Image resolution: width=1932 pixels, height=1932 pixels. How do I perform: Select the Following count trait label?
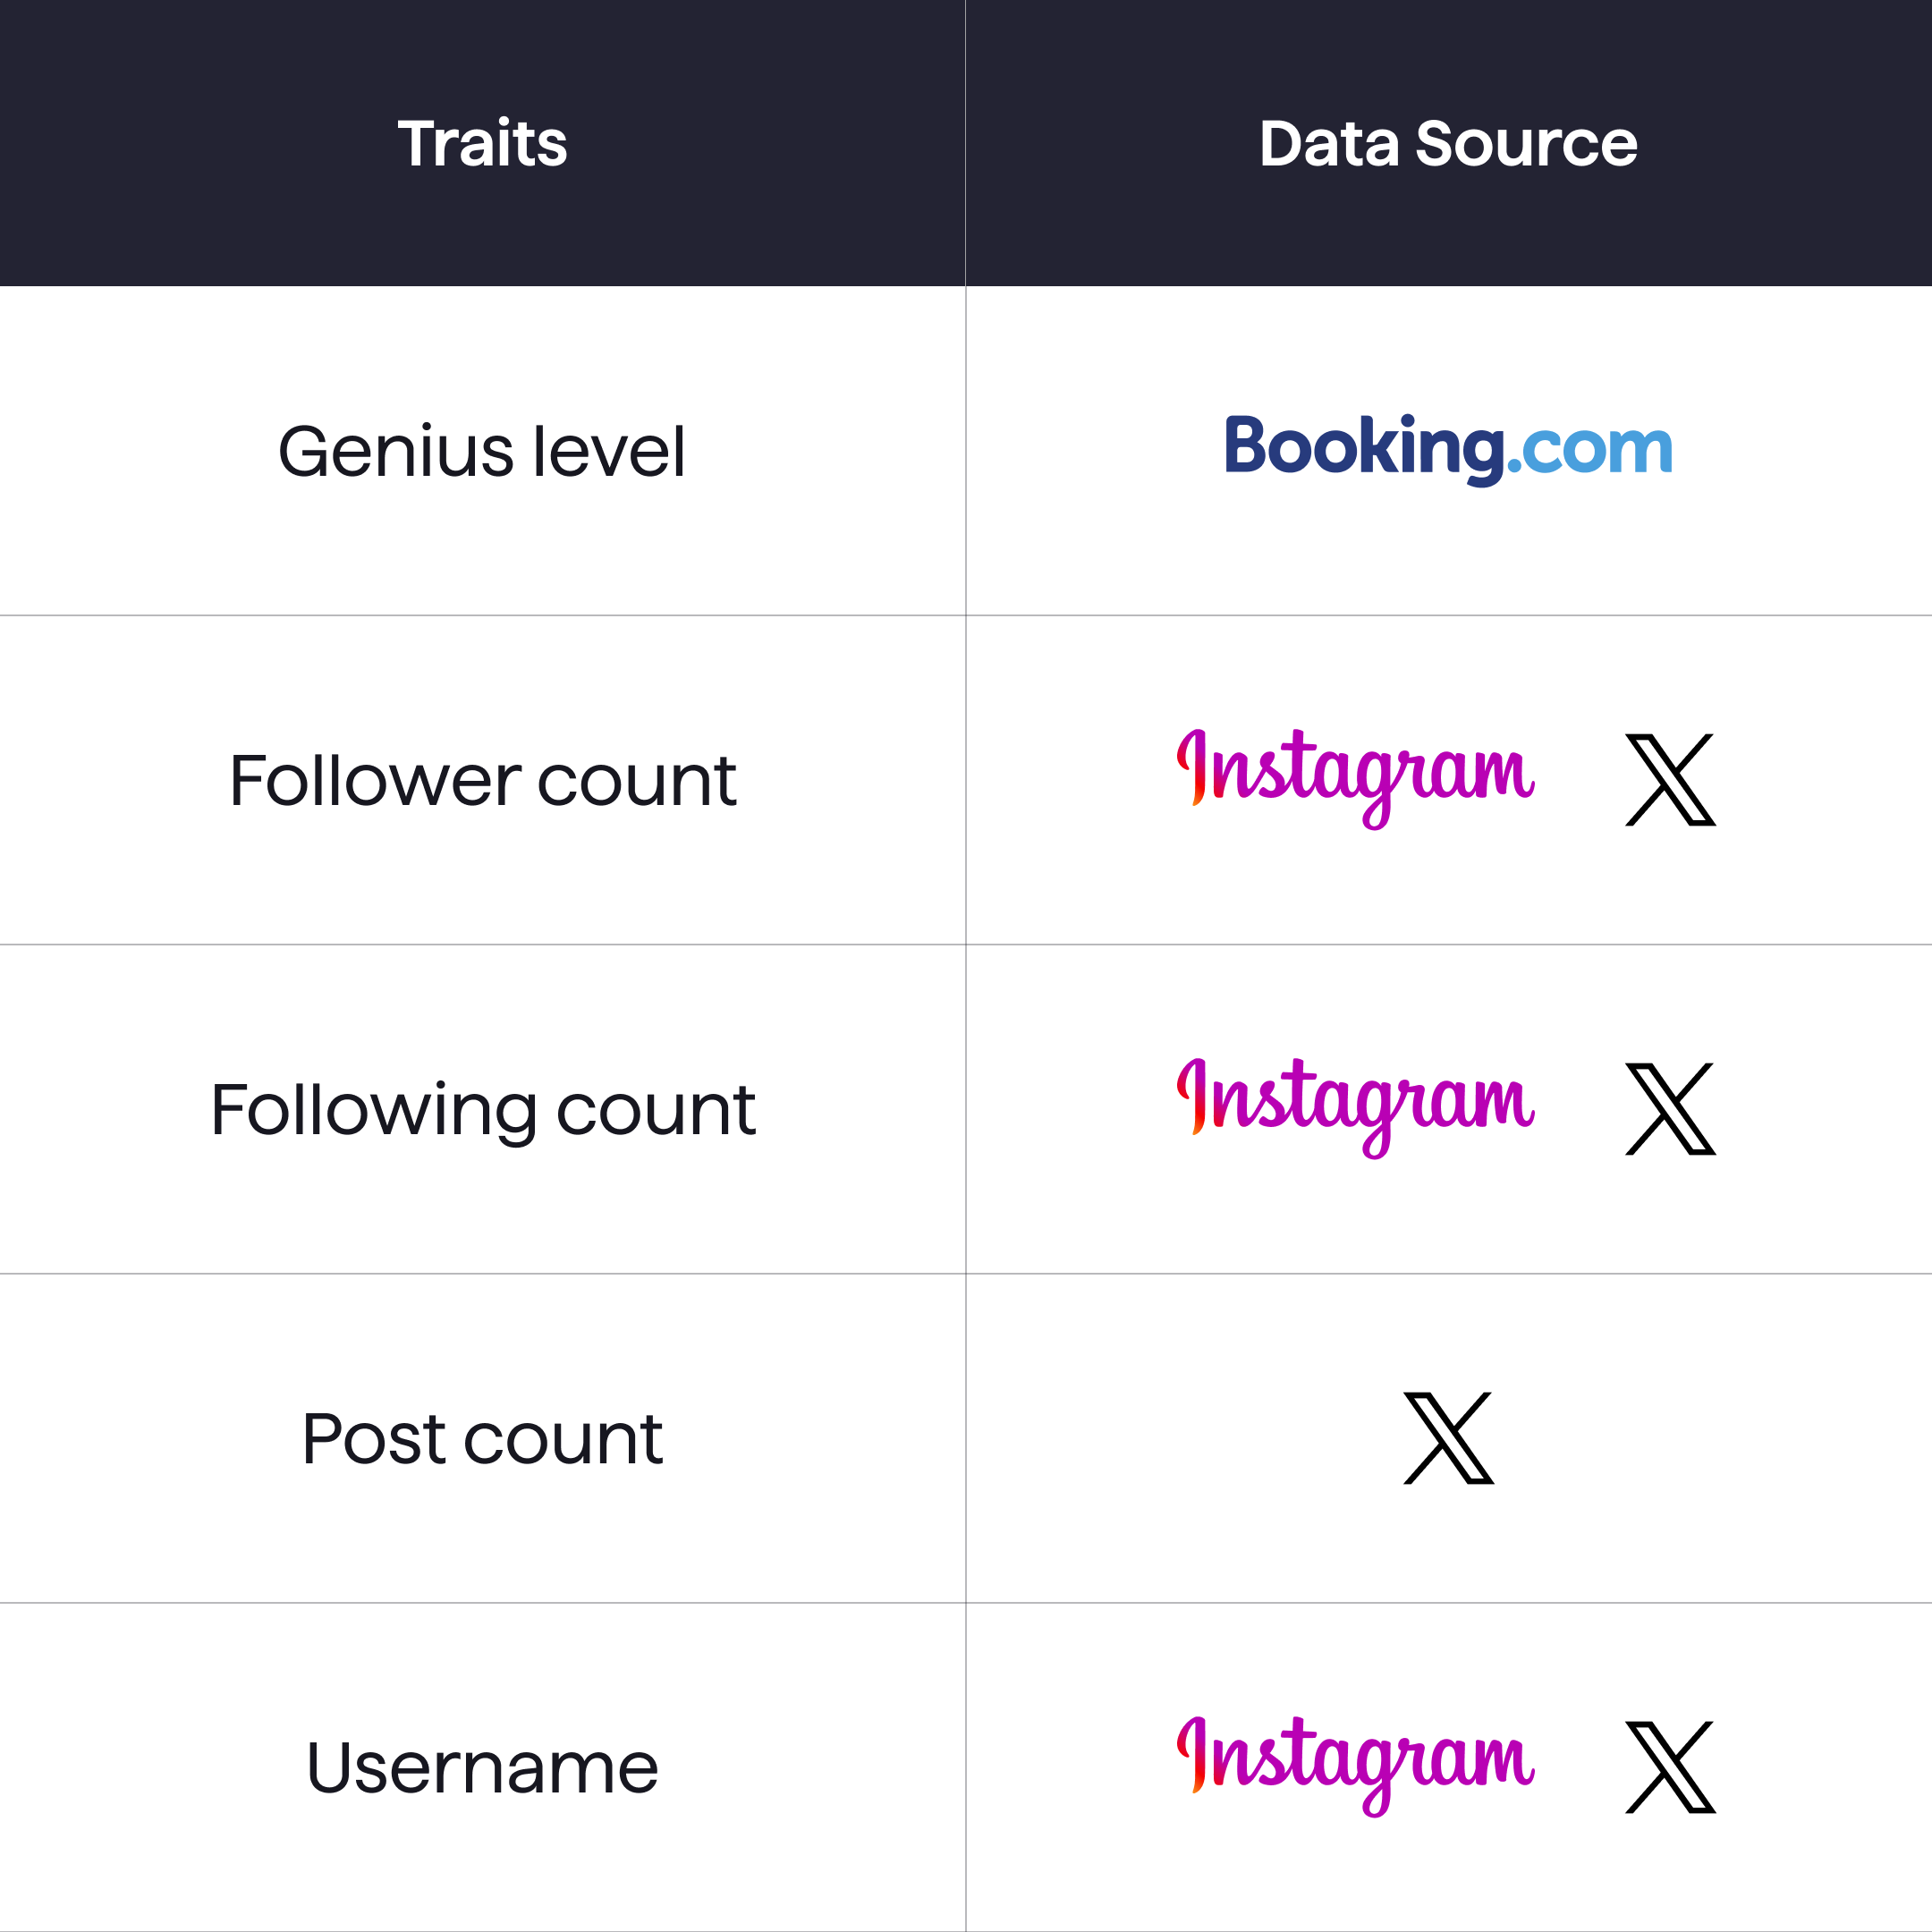483,1110
